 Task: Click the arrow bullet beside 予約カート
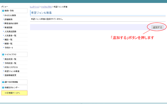[x=3, y=47]
